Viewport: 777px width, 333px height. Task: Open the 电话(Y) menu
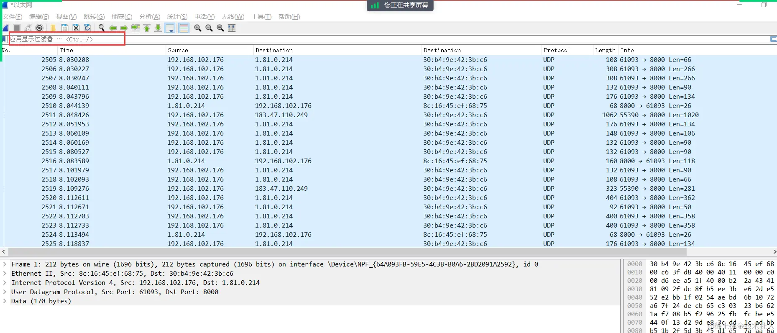point(204,17)
